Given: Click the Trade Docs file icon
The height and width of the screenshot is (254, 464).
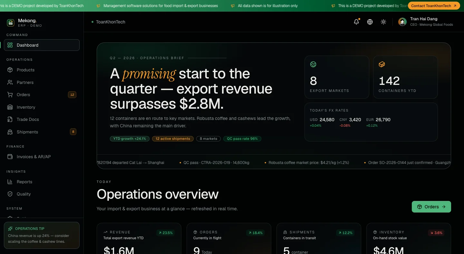Looking at the screenshot, I should tap(10, 119).
